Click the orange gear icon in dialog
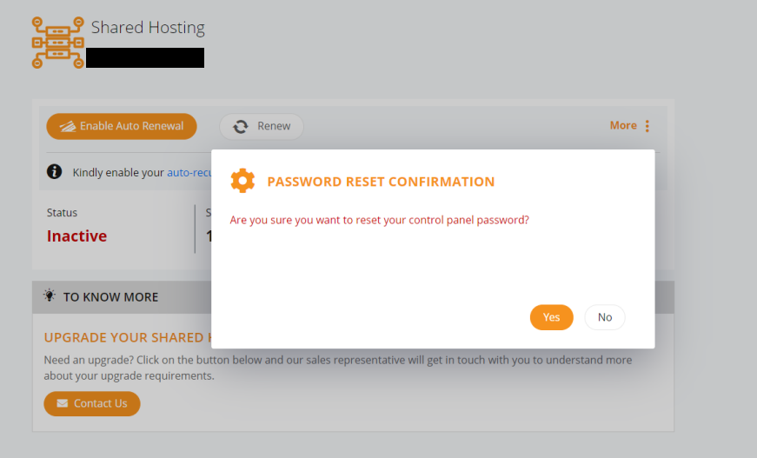 242,181
